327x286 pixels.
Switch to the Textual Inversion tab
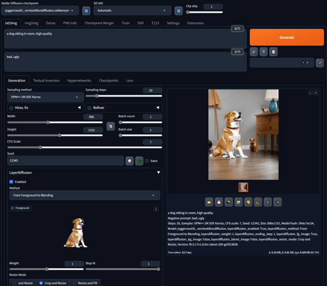pos(46,80)
